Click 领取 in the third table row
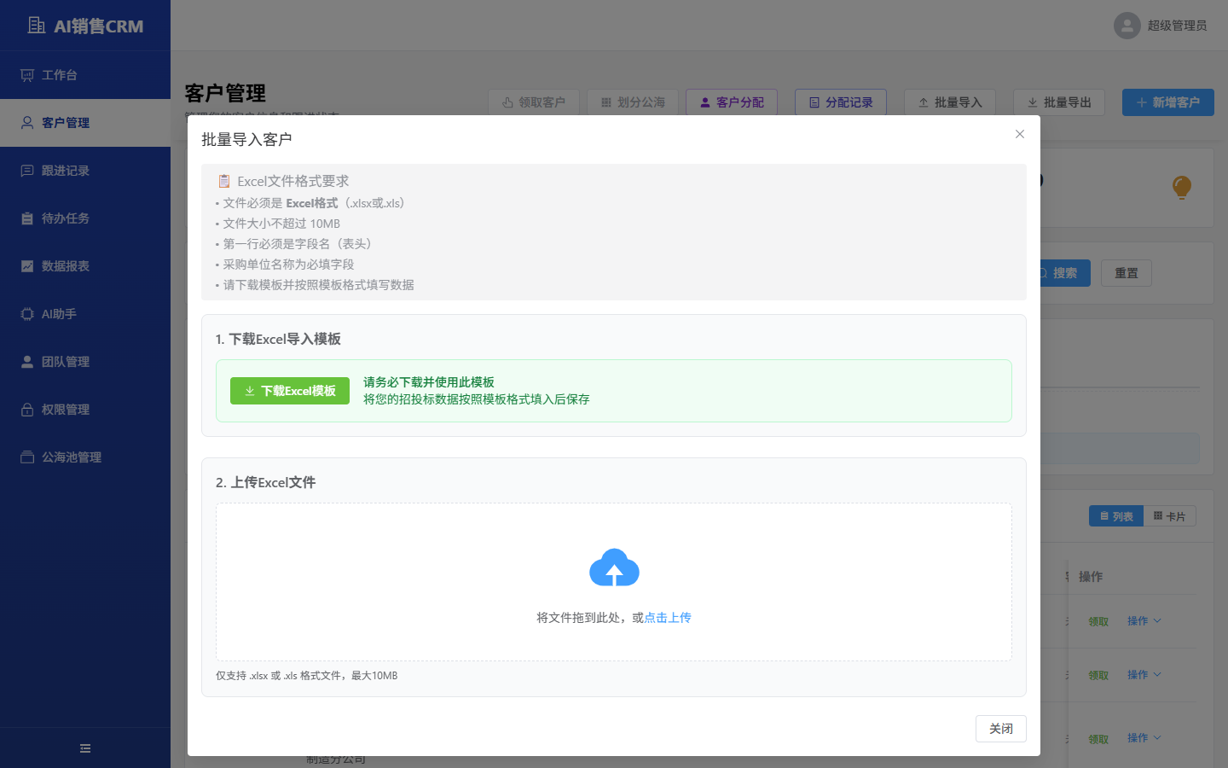 pyautogui.click(x=1098, y=740)
